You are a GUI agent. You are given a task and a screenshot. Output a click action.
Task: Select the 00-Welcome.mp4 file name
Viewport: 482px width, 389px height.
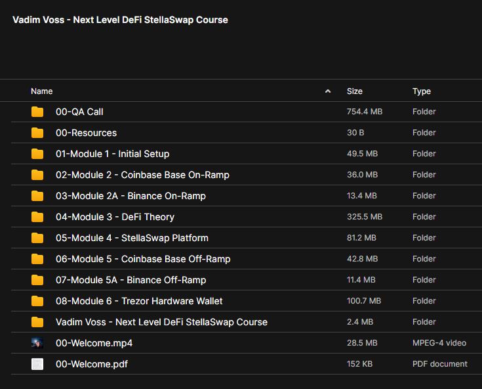click(94, 343)
